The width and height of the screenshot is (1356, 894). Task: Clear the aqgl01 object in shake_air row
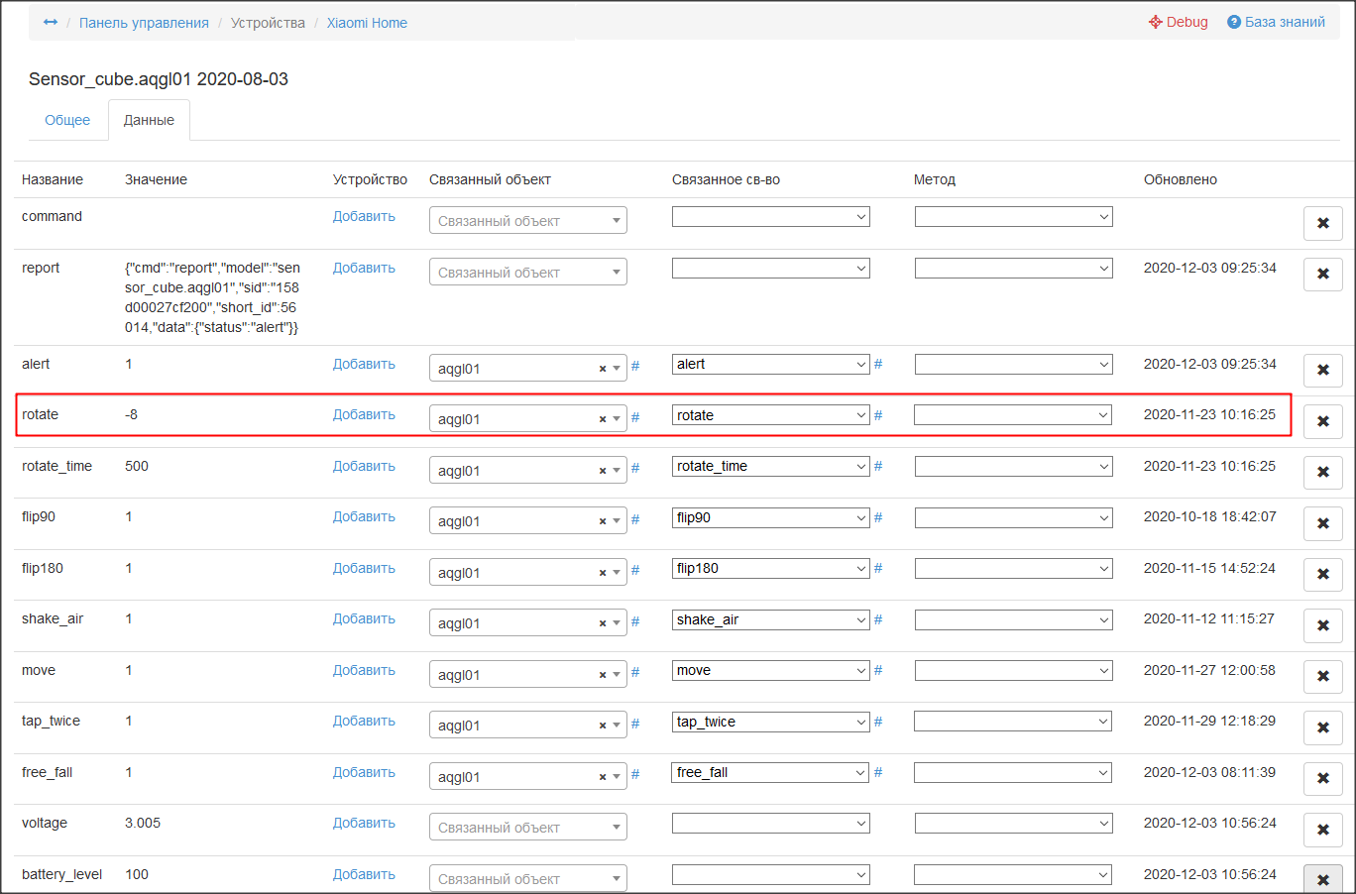tap(602, 623)
